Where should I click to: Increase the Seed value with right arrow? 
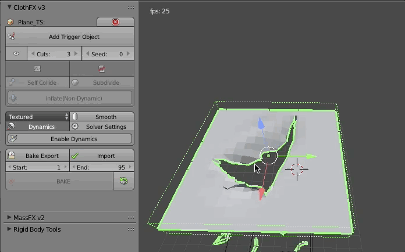click(128, 53)
